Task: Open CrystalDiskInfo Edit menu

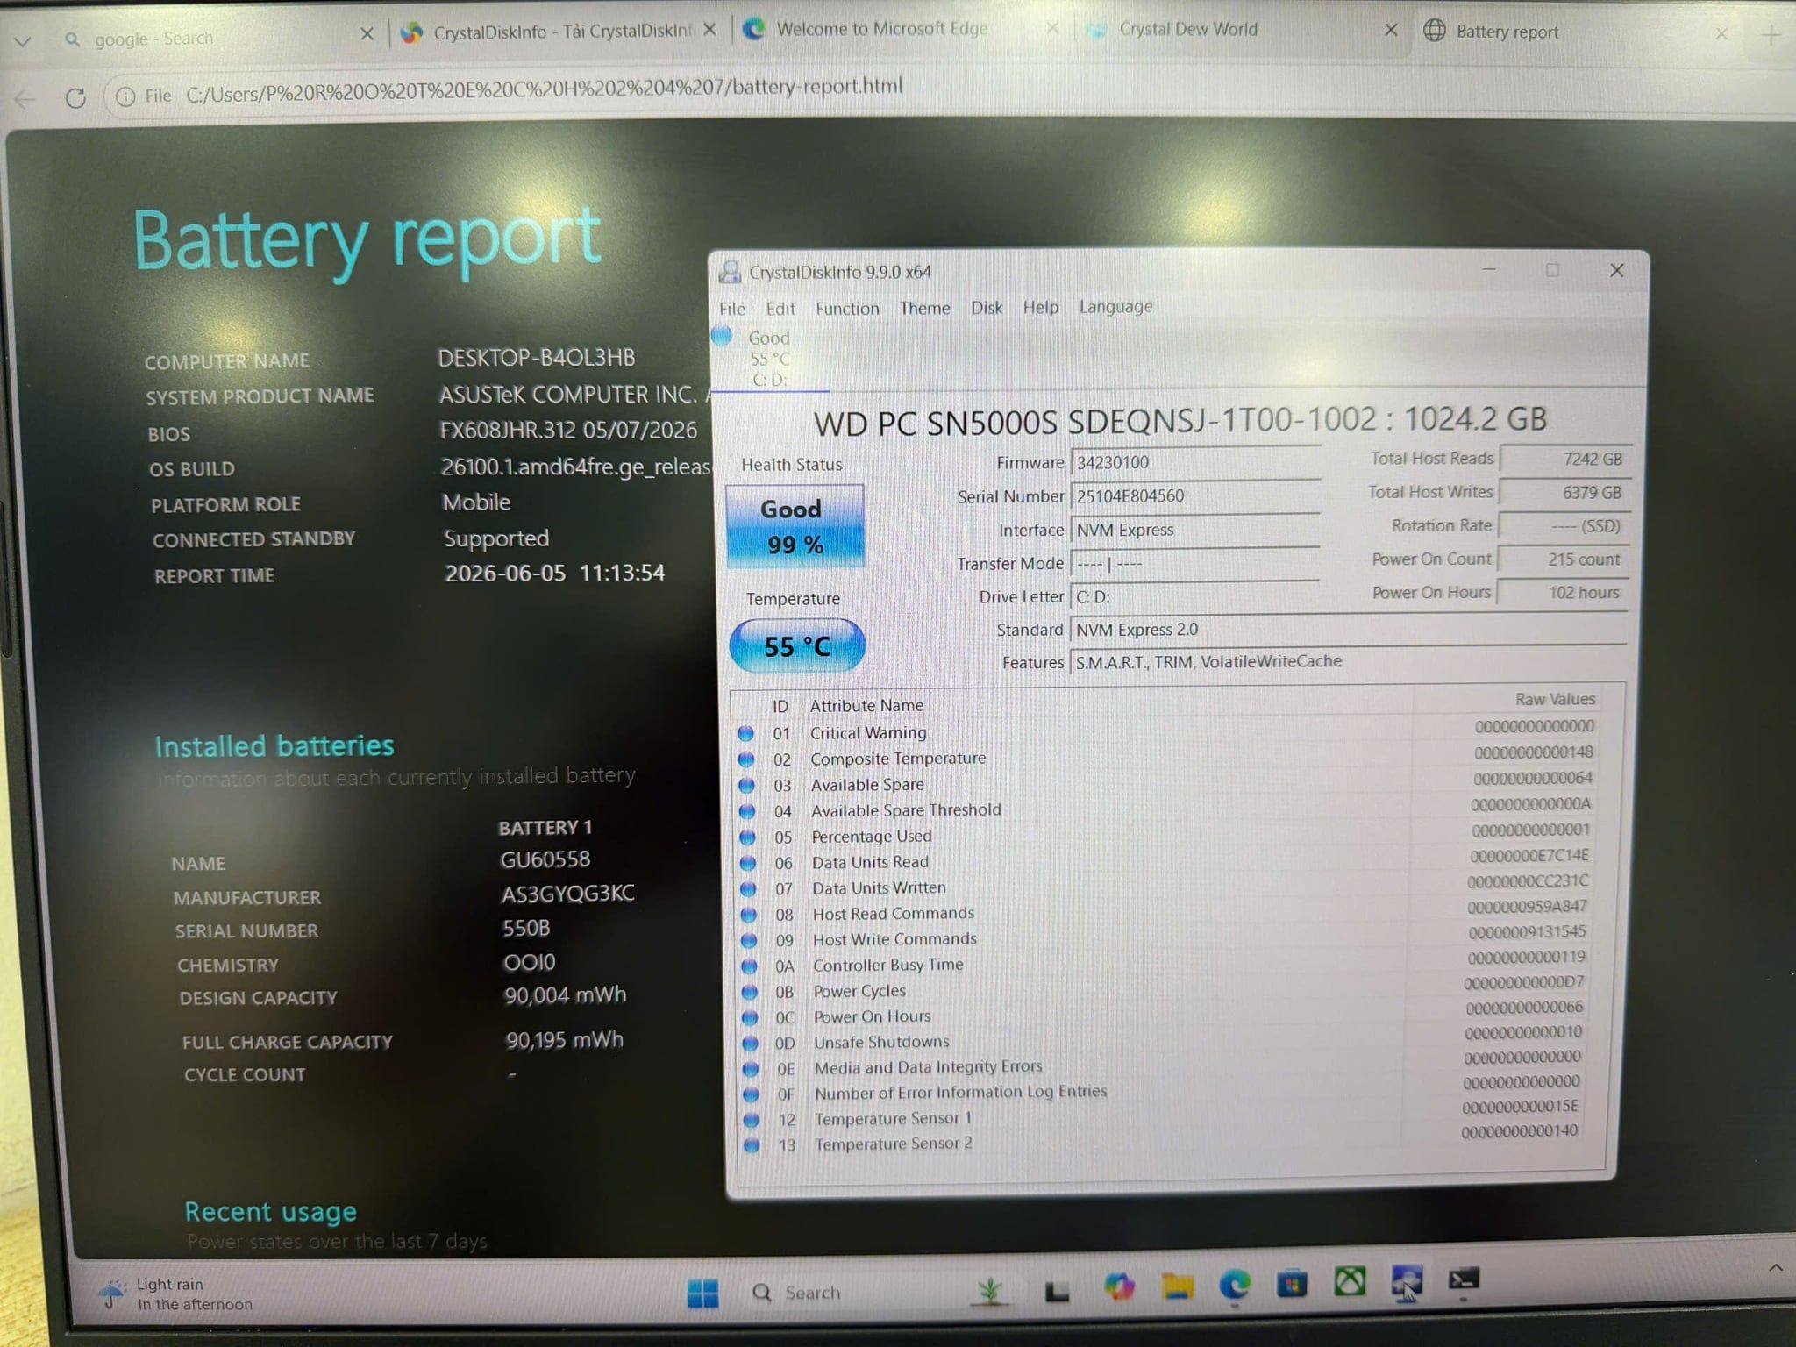Action: click(780, 309)
